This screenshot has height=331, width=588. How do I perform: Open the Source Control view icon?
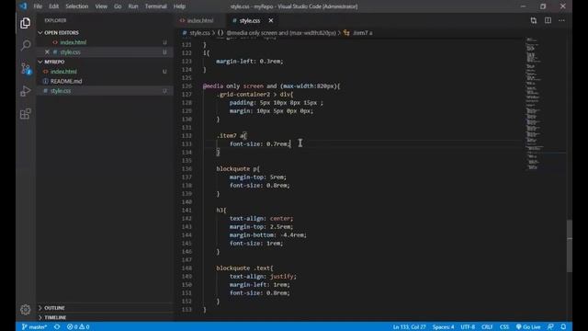point(25,68)
